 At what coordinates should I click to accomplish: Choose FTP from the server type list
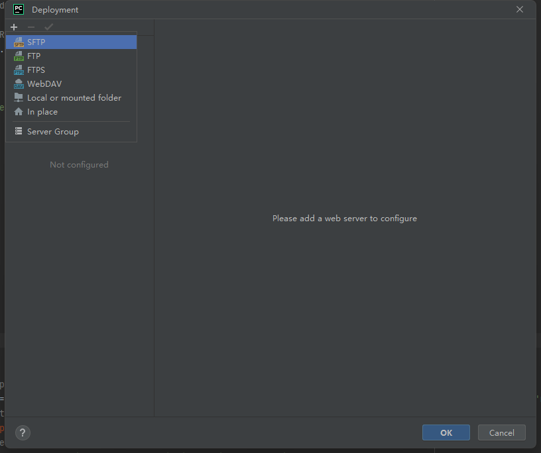[72, 56]
